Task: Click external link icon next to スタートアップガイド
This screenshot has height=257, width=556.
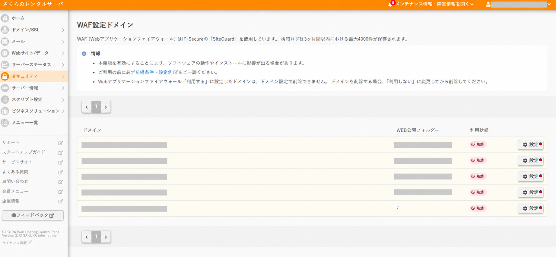Action: click(x=61, y=152)
